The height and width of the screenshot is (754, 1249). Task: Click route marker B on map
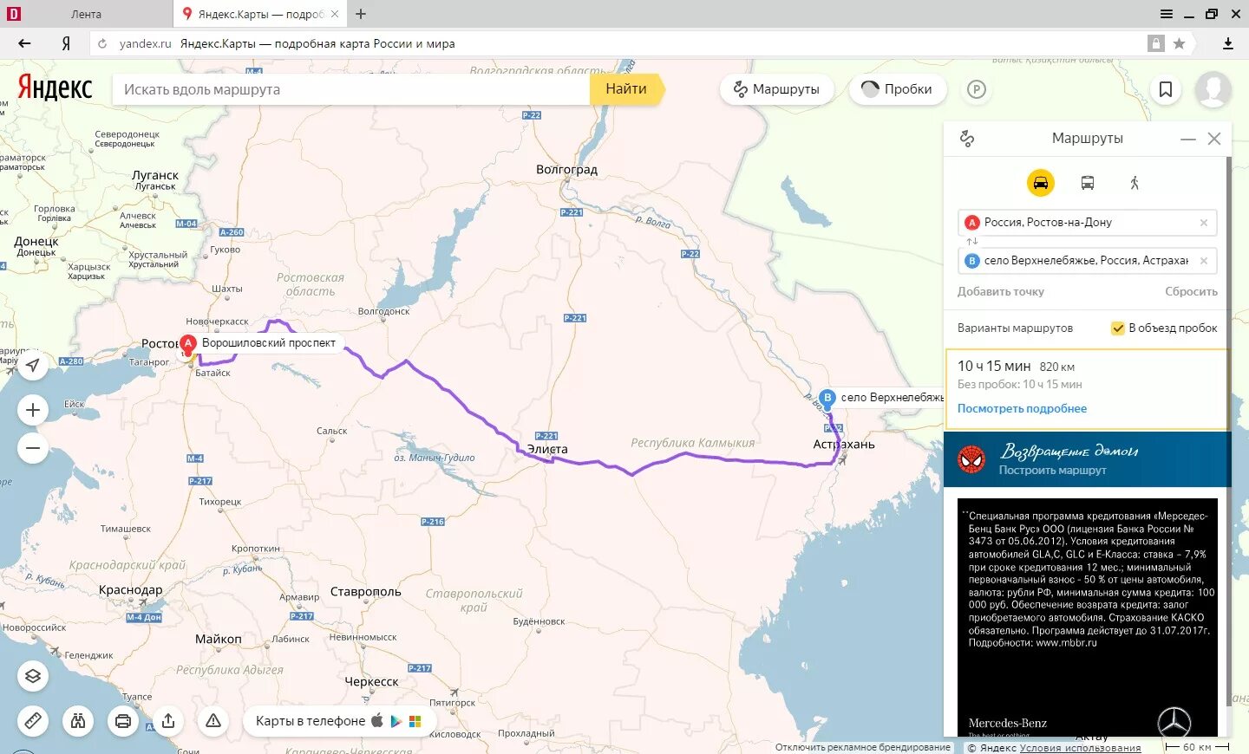[827, 400]
